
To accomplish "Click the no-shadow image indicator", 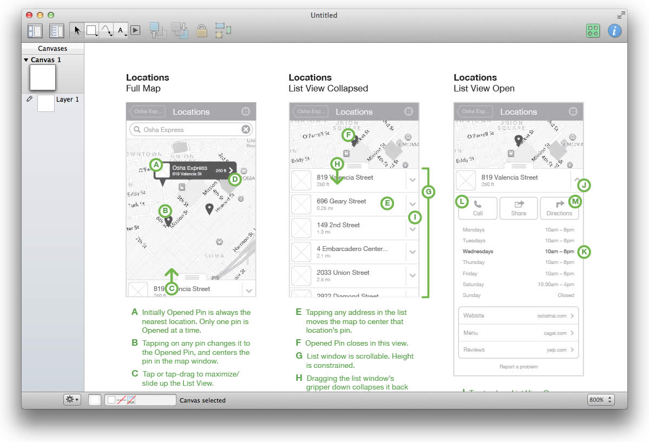I will click(131, 400).
